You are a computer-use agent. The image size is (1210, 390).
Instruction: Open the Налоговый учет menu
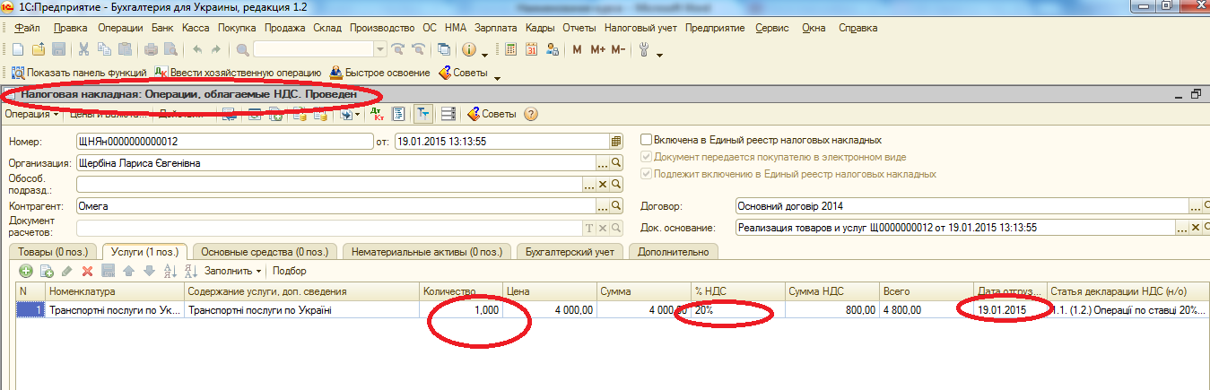coord(642,28)
